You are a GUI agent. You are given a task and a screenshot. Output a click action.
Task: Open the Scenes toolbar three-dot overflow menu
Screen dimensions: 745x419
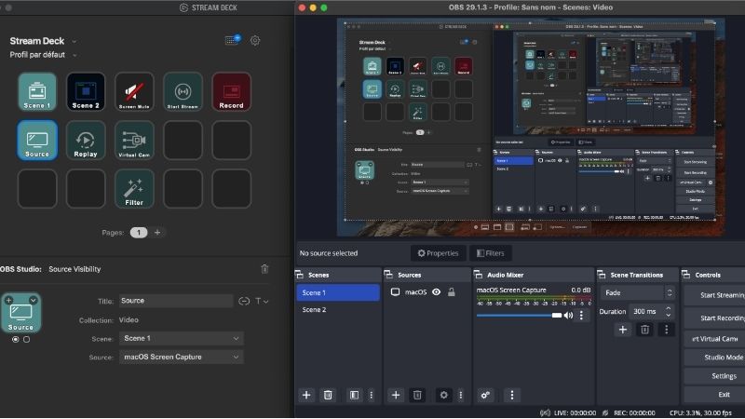[x=371, y=395]
